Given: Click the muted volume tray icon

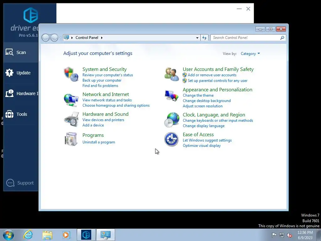Looking at the screenshot, I should pos(289,235).
